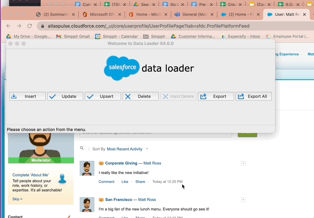Open the Corporate Giving group link
The image size is (314, 218).
point(121,163)
